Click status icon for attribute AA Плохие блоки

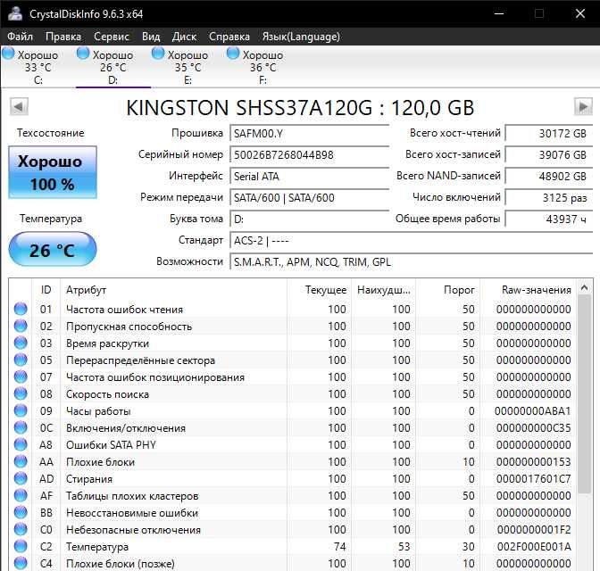click(21, 461)
